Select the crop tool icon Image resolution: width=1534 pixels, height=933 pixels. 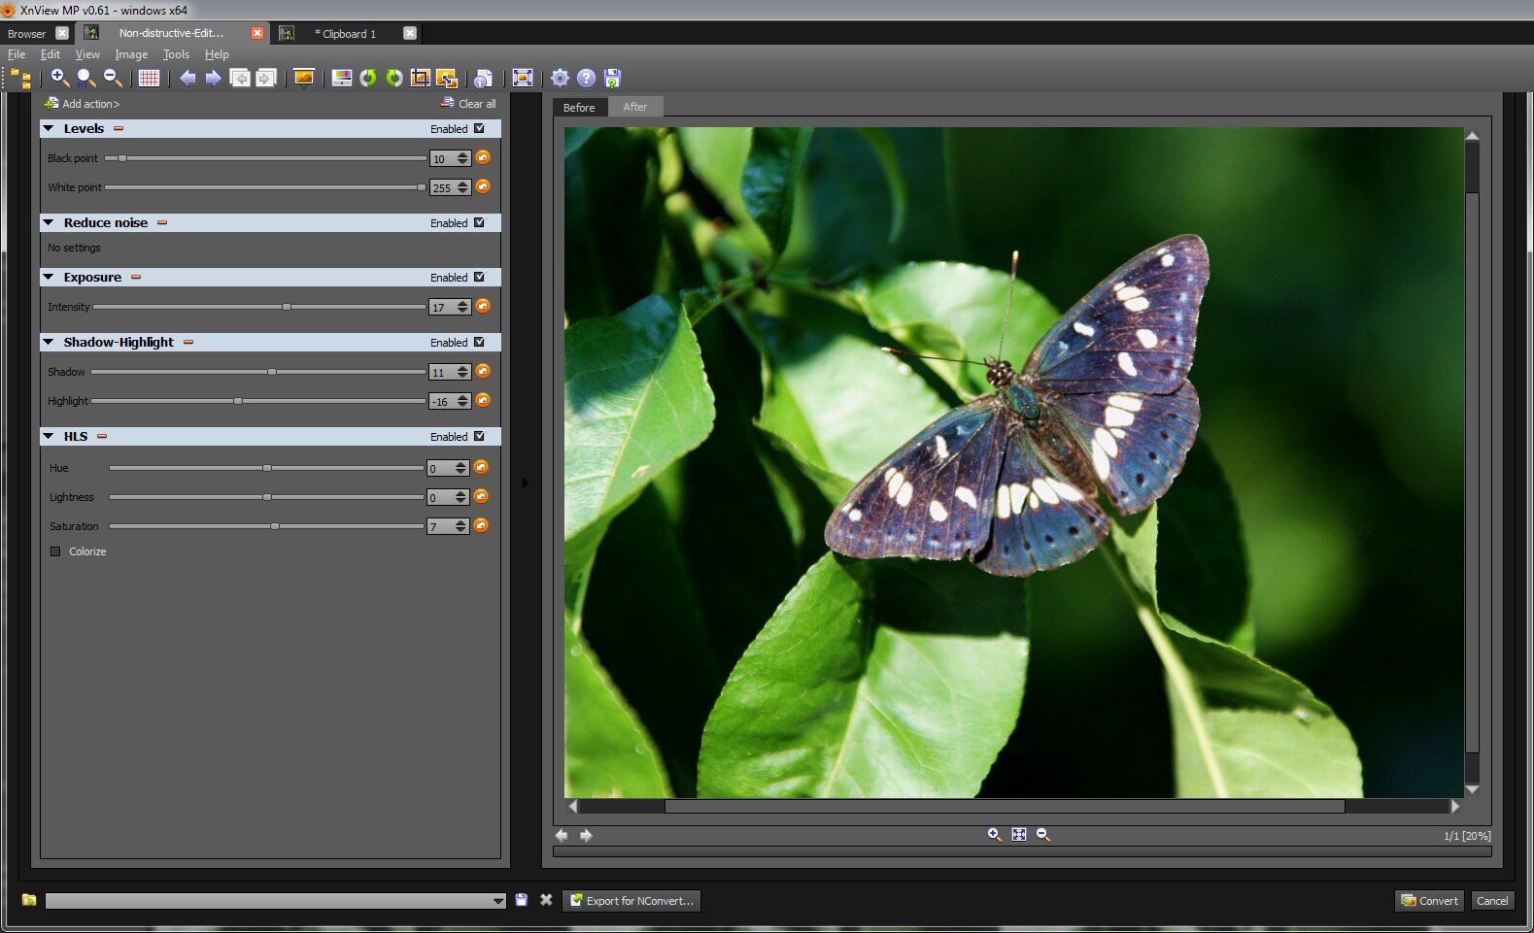click(x=421, y=78)
